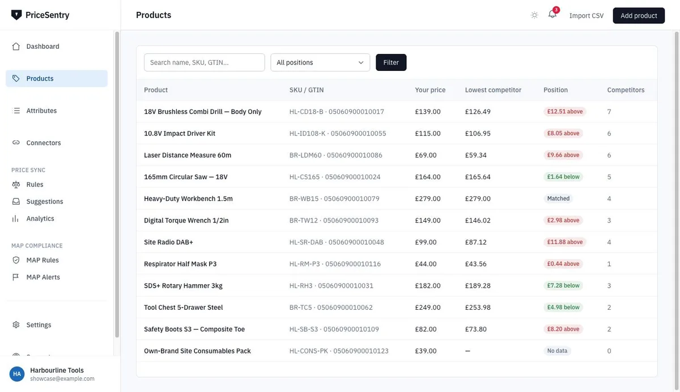Open the Dashboard menu item
This screenshot has height=392, width=680.
pyautogui.click(x=57, y=47)
